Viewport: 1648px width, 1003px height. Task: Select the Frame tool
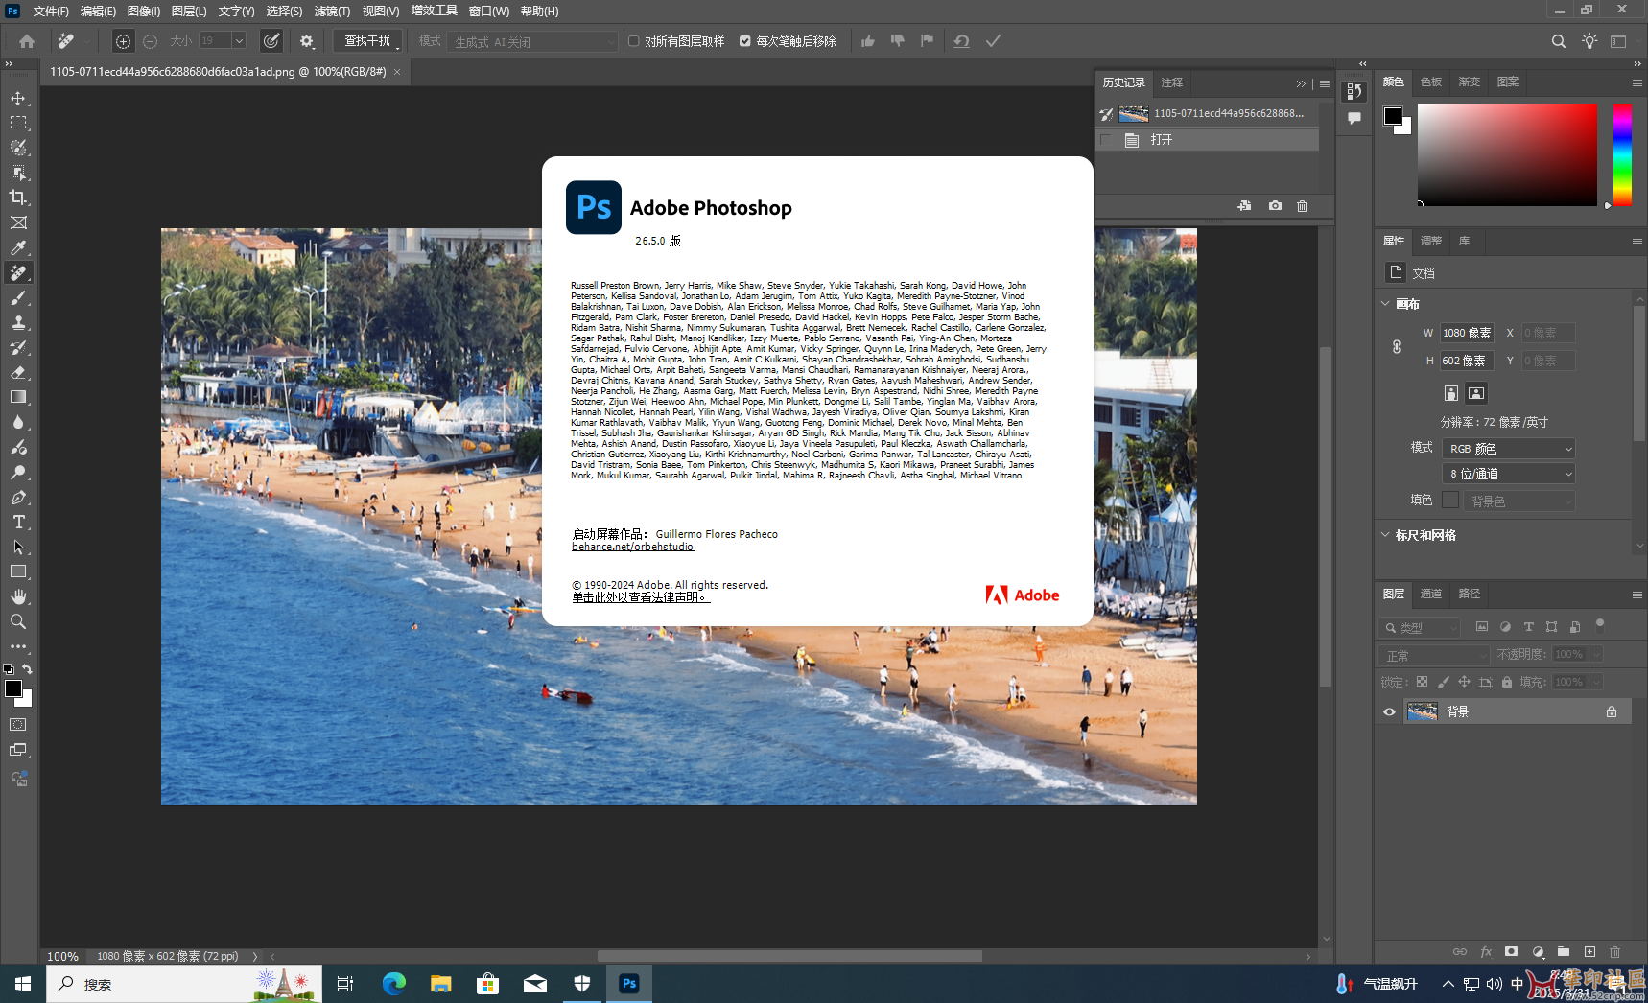pos(18,222)
